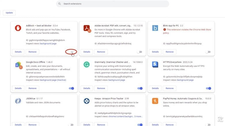Click the search magnifier icon
The width and height of the screenshot is (225, 126).
(59, 4)
